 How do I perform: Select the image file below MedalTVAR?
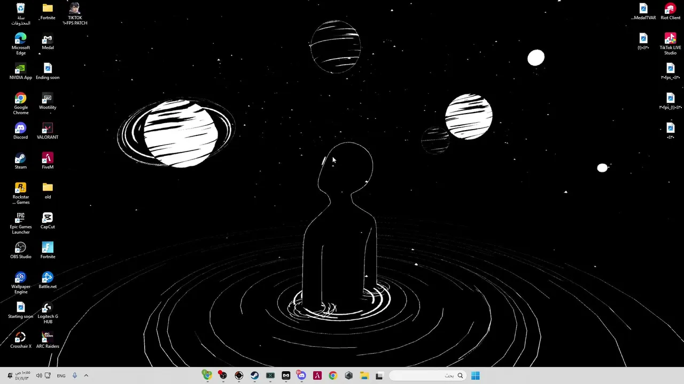643,42
